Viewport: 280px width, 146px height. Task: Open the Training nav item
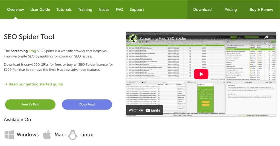(85, 10)
